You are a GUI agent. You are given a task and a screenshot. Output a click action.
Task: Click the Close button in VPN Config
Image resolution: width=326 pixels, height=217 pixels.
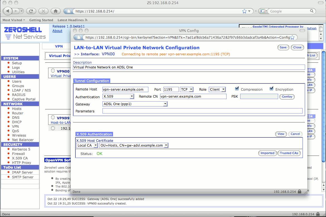pyautogui.click(x=297, y=47)
